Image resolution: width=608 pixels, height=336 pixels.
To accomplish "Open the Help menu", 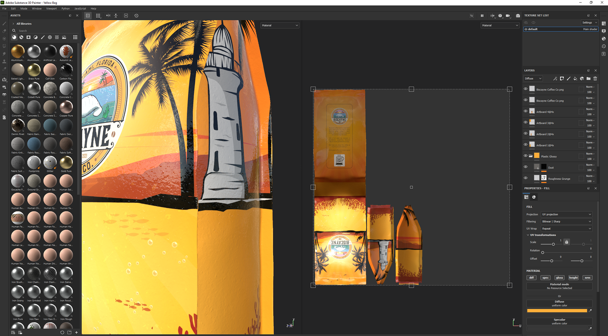I will pyautogui.click(x=93, y=9).
